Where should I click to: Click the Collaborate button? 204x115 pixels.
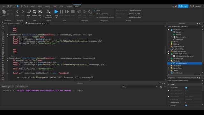[x=183, y=6]
